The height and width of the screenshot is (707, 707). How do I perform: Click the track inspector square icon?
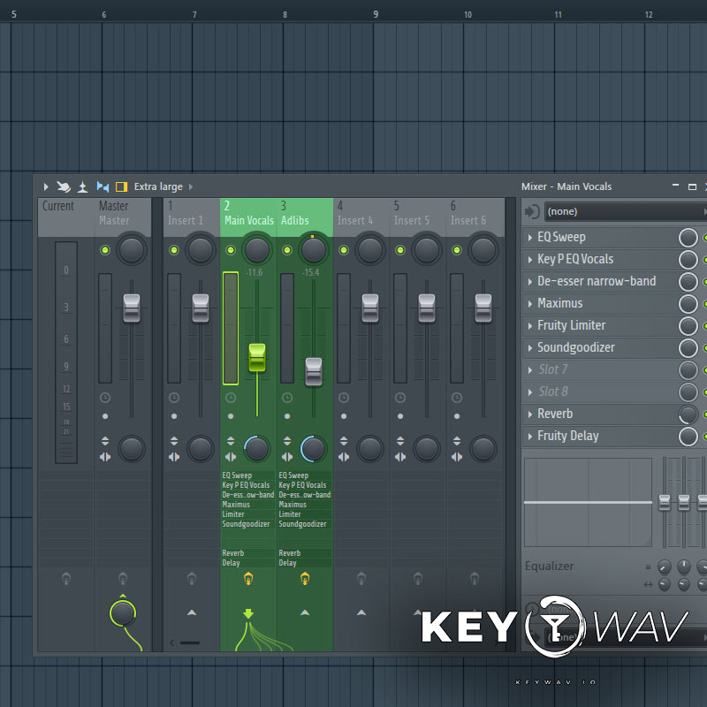pyautogui.click(x=122, y=186)
